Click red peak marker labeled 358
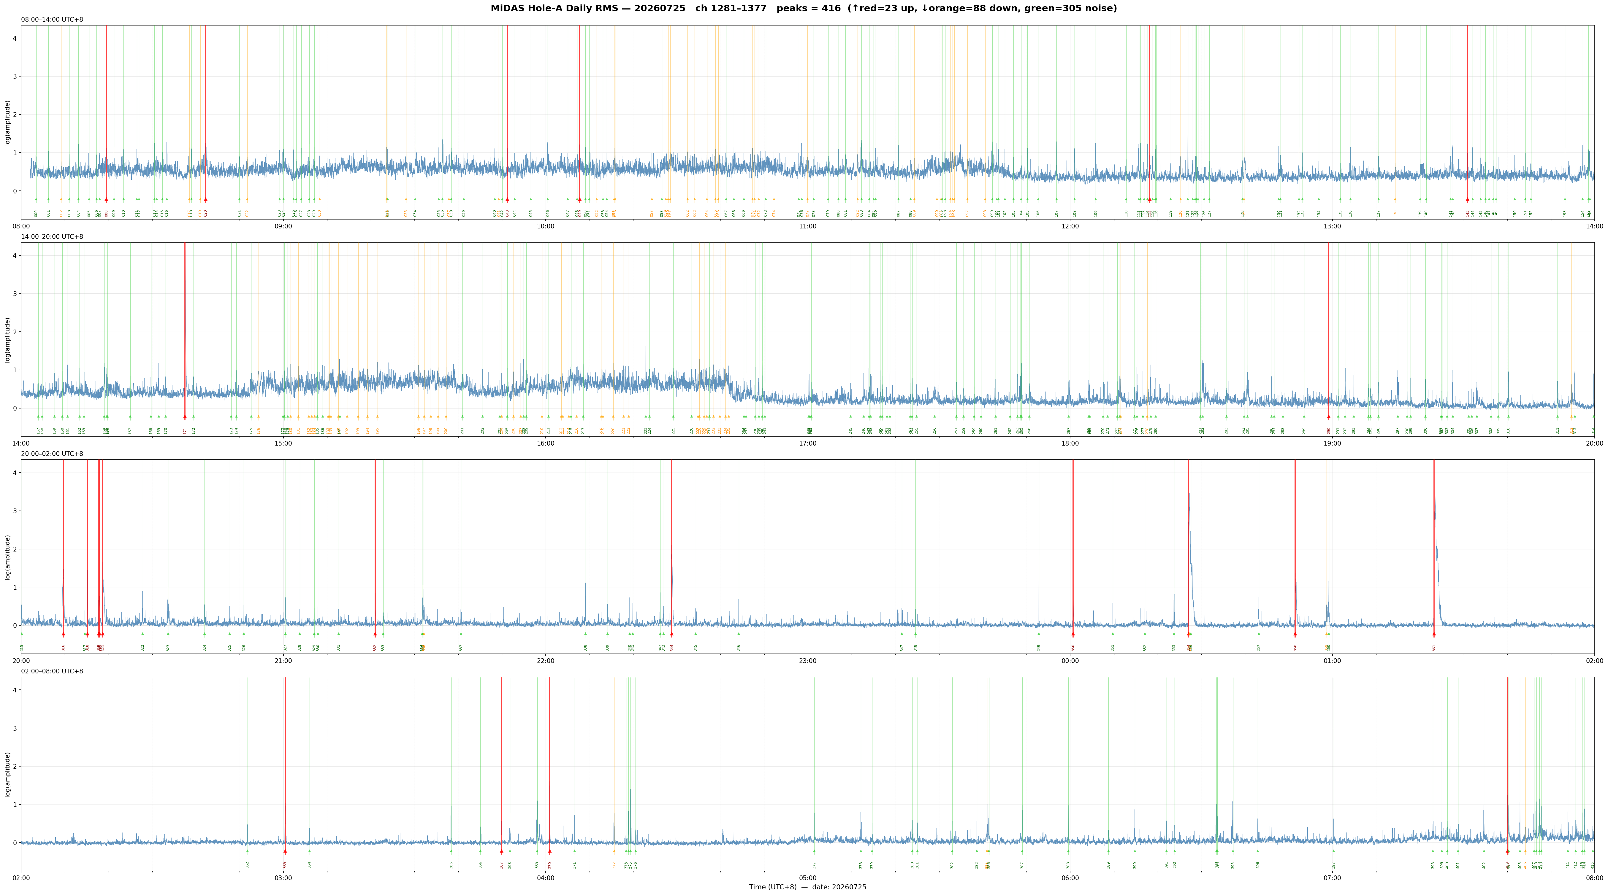Viewport: 1608px width, 895px height. point(1295,634)
